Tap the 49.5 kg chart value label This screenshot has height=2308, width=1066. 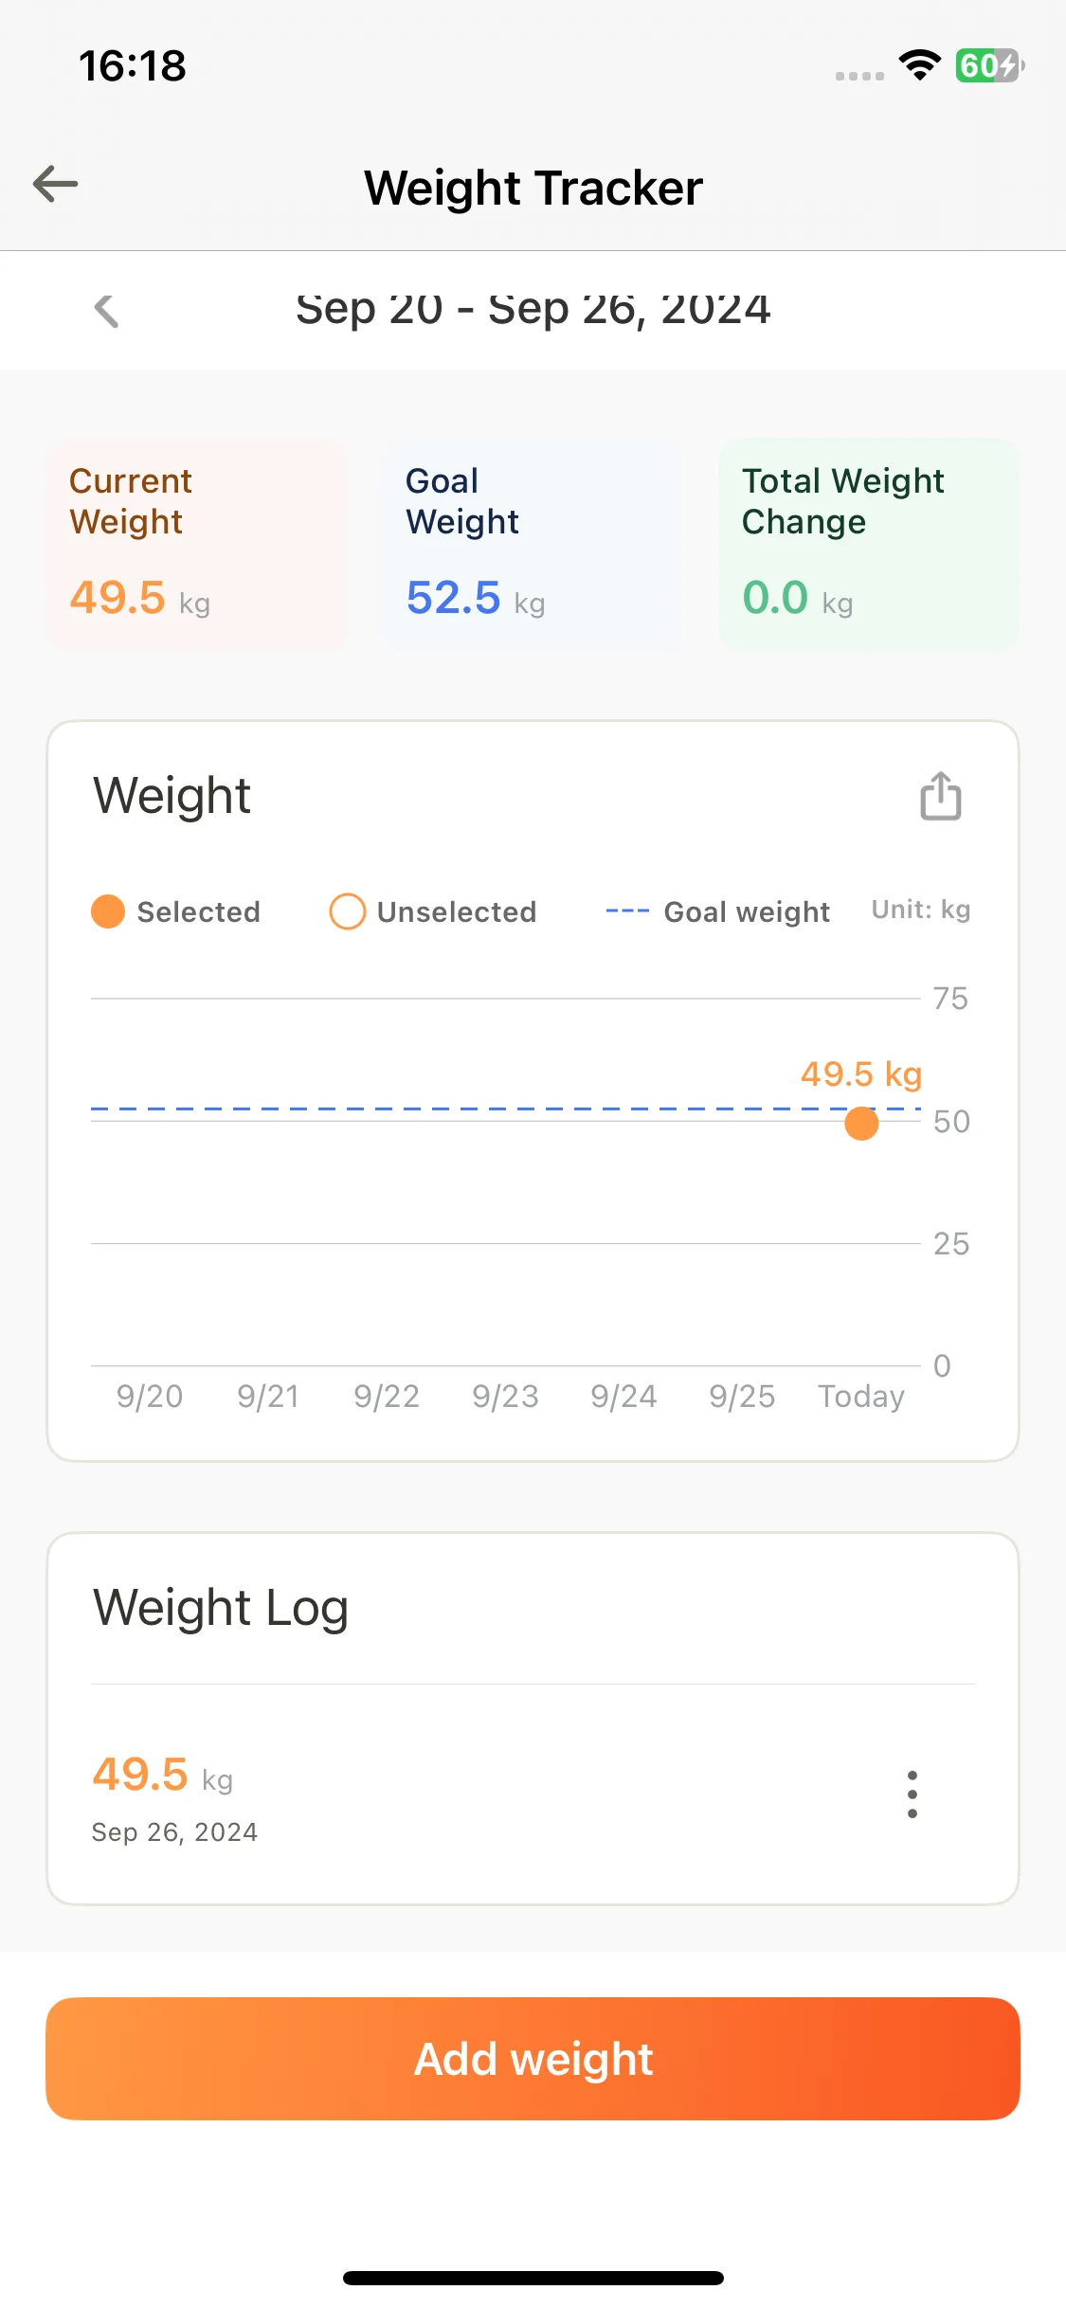[861, 1073]
